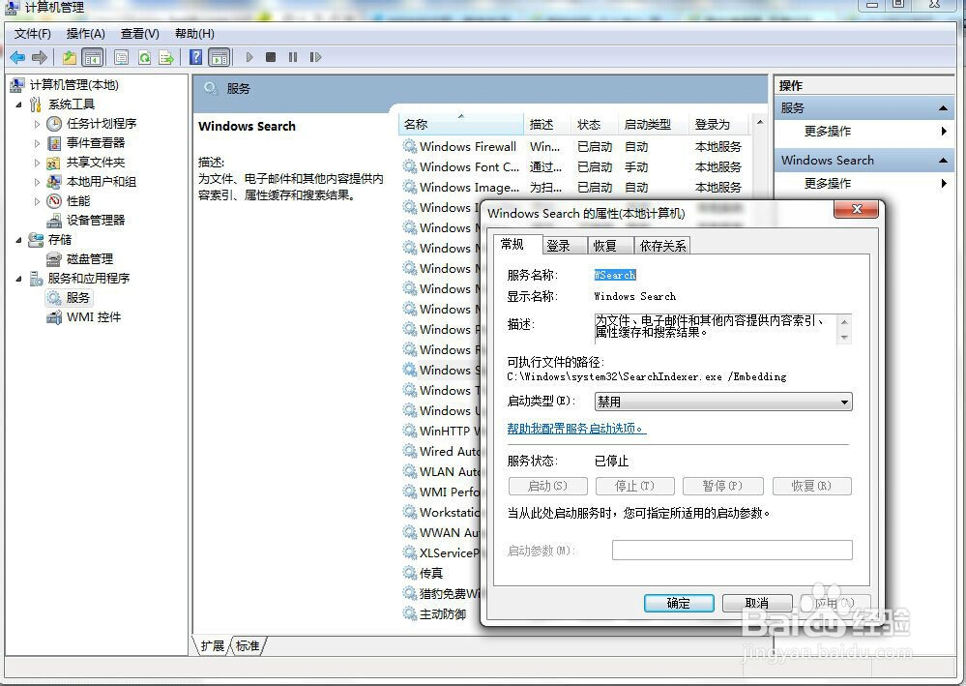Expand the 任务计划程序 node arrow
The height and width of the screenshot is (686, 966).
click(37, 124)
